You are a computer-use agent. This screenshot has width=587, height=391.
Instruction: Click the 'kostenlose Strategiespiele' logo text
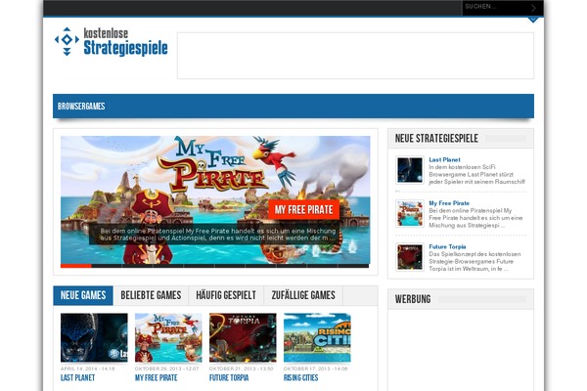(x=125, y=42)
